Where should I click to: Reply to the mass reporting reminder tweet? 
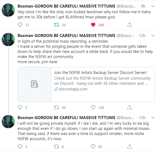(x=20, y=107)
